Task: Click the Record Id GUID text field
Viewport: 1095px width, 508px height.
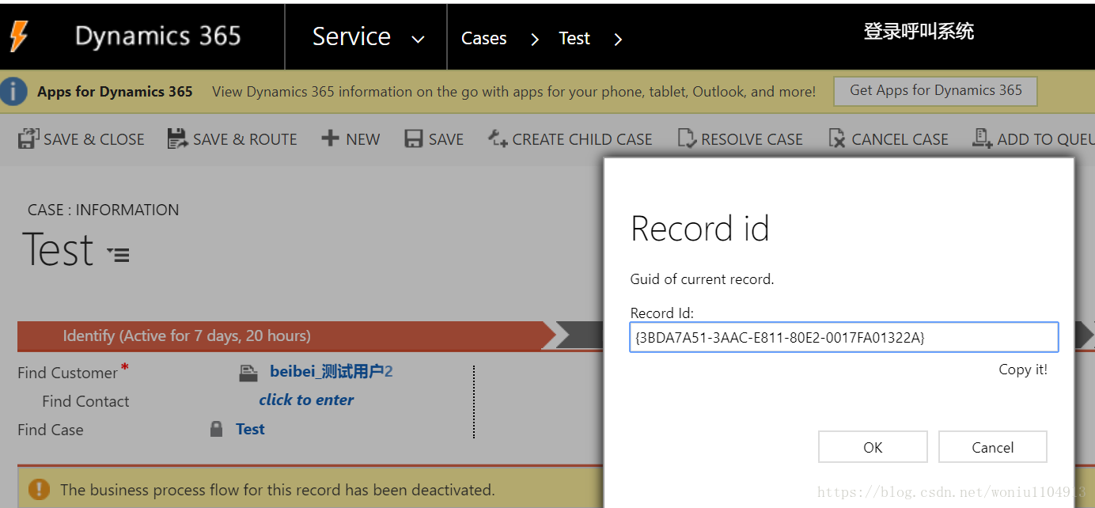Action: 844,337
